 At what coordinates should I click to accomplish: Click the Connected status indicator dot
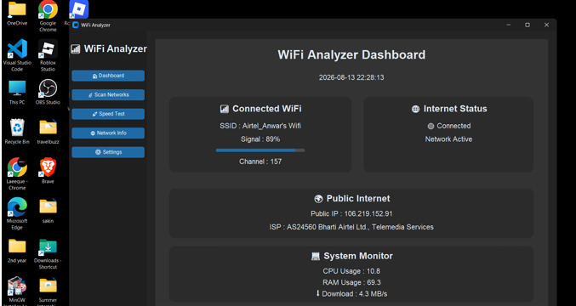431,126
